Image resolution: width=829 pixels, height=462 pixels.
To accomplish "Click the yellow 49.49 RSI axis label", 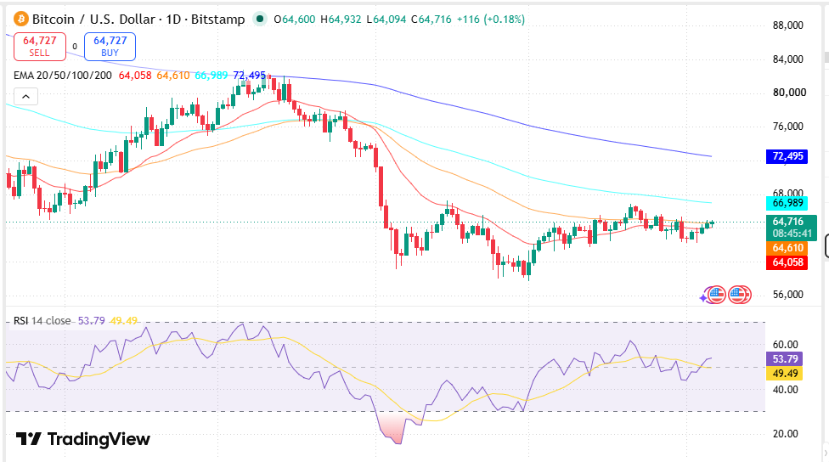I will point(785,374).
